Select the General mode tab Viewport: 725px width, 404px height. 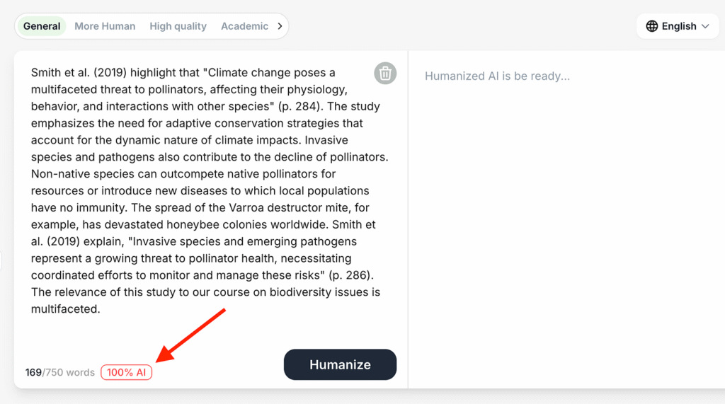(42, 26)
